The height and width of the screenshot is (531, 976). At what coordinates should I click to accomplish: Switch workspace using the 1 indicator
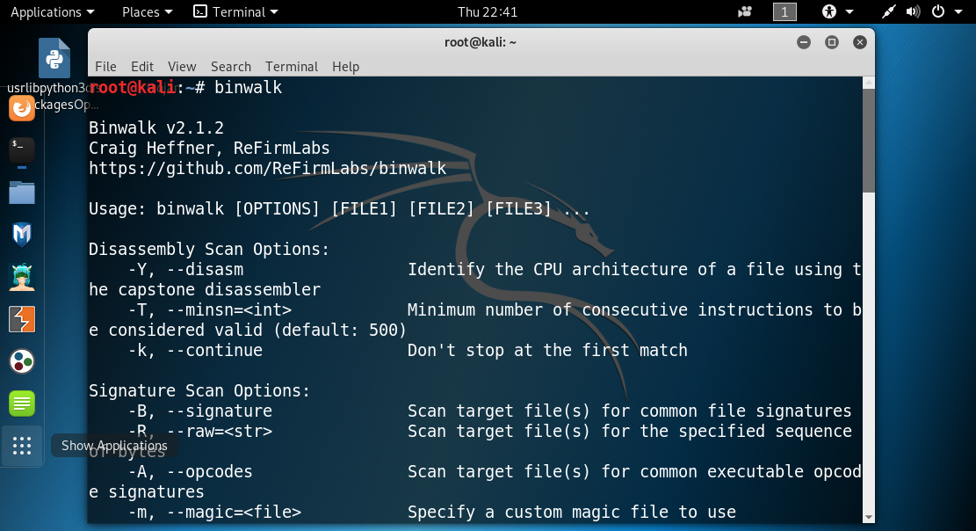click(x=784, y=11)
